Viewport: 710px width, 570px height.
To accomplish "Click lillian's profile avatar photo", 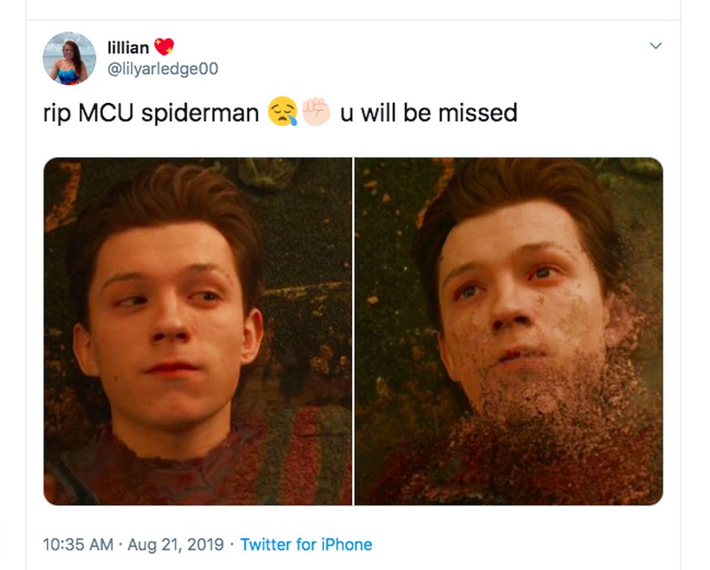I will click(69, 59).
